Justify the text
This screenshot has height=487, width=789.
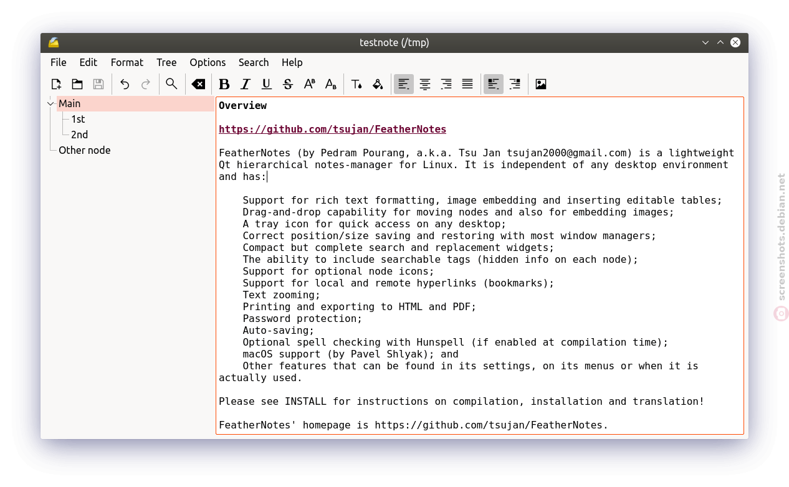point(467,84)
